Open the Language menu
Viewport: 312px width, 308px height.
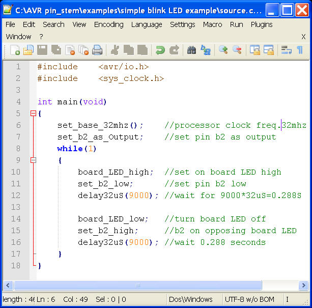[x=147, y=24]
